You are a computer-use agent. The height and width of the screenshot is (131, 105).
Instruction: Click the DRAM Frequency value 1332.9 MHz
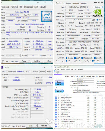coord(37,89)
